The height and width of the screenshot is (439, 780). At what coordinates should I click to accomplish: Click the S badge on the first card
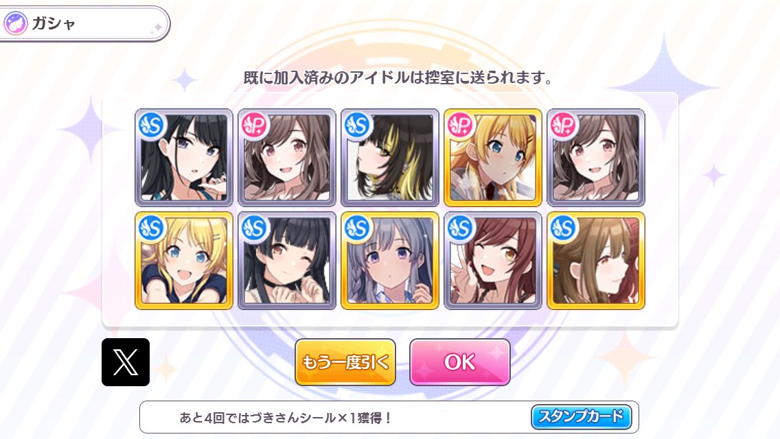[152, 126]
